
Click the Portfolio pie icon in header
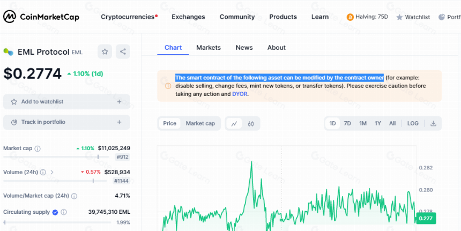(x=442, y=17)
